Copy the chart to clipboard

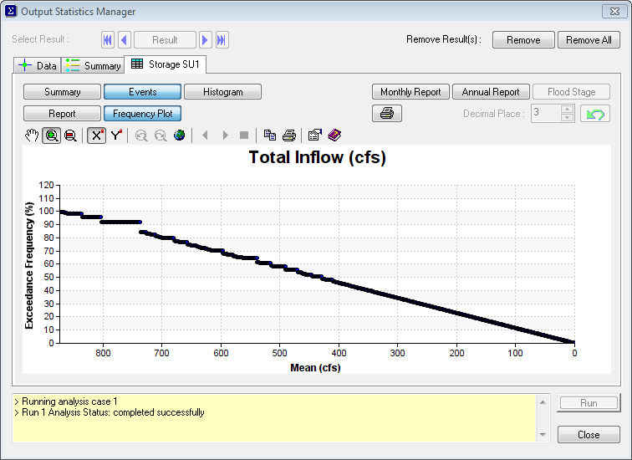coord(270,135)
